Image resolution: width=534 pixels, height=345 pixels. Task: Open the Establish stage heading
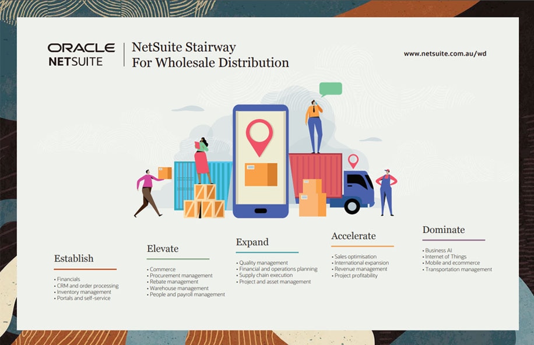(x=73, y=258)
